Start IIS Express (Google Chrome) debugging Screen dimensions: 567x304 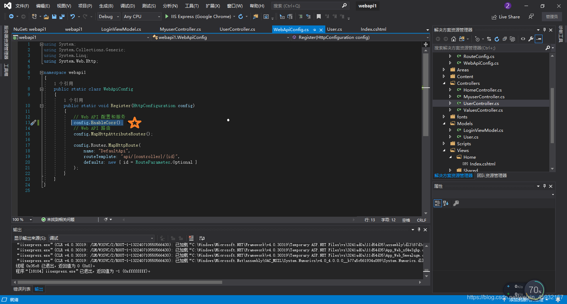pyautogui.click(x=198, y=17)
